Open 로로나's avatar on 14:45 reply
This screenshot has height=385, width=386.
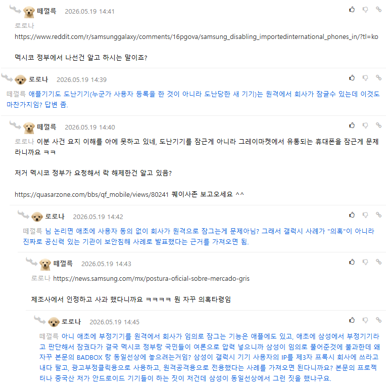coord(54,322)
